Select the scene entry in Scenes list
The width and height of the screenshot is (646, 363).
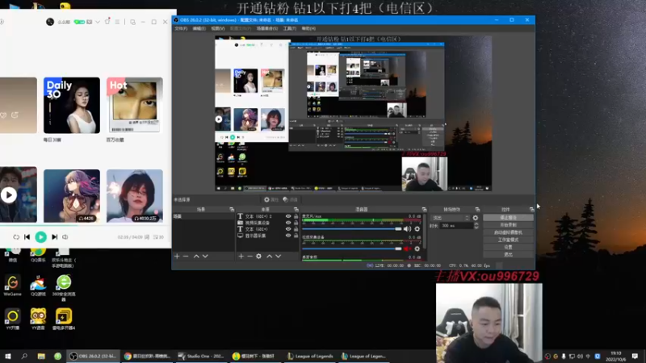point(203,216)
